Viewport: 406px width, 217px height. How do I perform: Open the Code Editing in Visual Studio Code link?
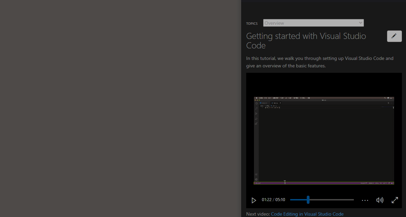[x=307, y=214]
